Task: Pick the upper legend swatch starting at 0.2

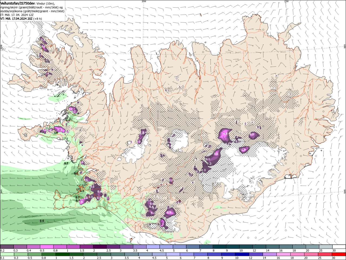Action: (7, 247)
